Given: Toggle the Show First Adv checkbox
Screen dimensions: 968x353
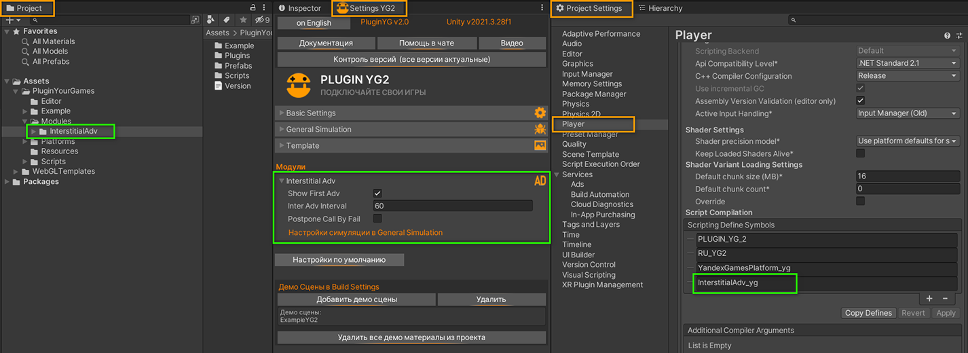Looking at the screenshot, I should tap(377, 193).
